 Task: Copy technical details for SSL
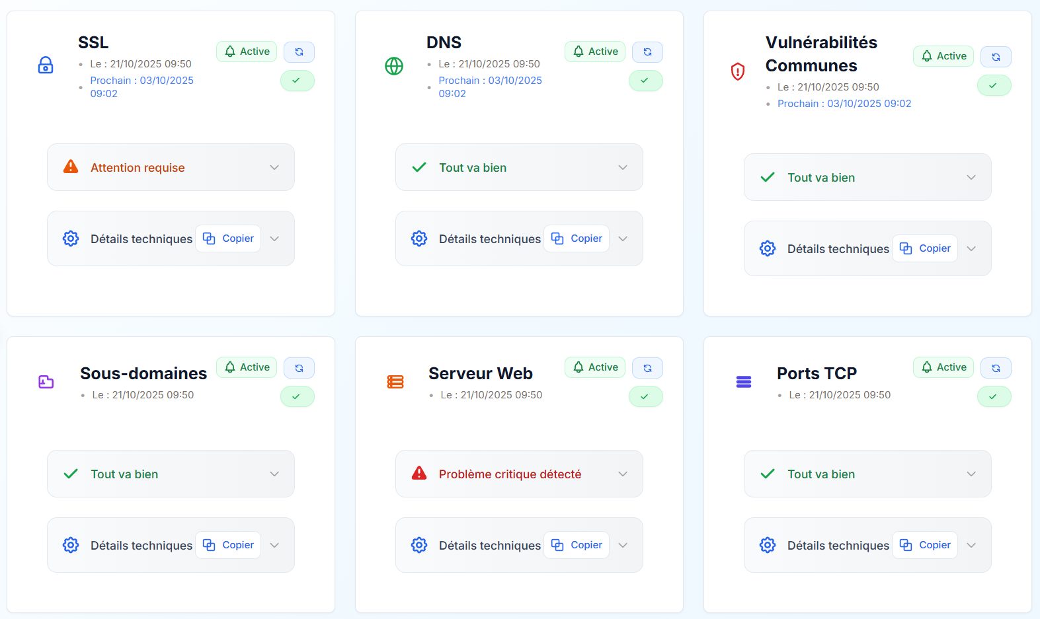[x=229, y=238]
